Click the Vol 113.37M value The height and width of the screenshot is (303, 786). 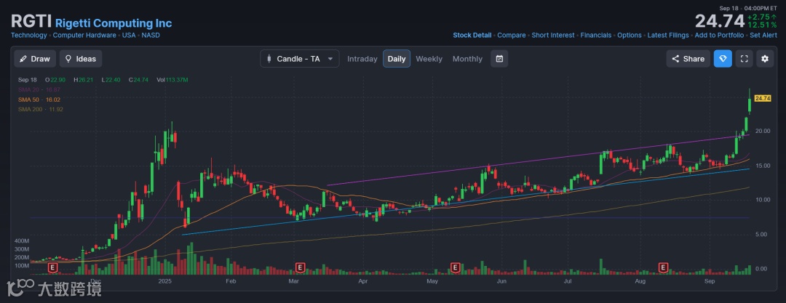[x=172, y=80]
